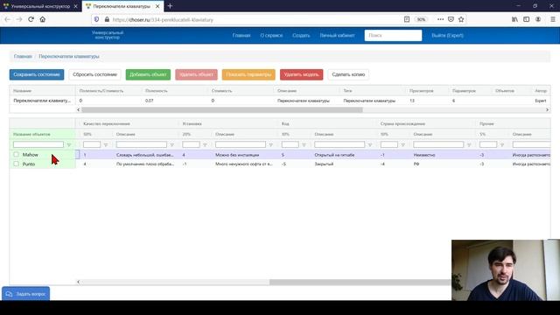
Task: Tick the Punto row checkbox
Action: click(x=16, y=164)
